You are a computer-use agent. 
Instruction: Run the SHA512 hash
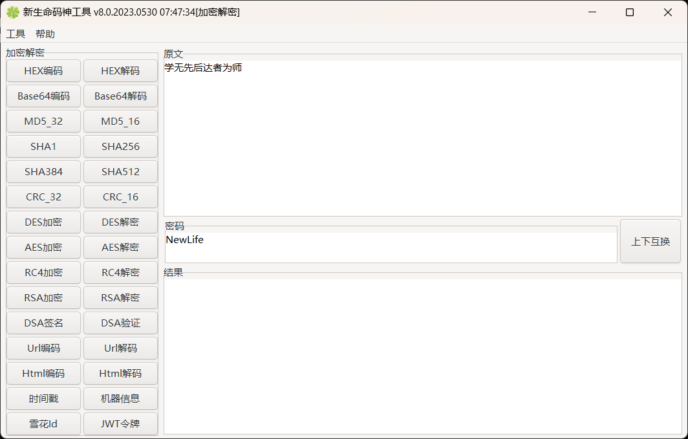(x=120, y=172)
